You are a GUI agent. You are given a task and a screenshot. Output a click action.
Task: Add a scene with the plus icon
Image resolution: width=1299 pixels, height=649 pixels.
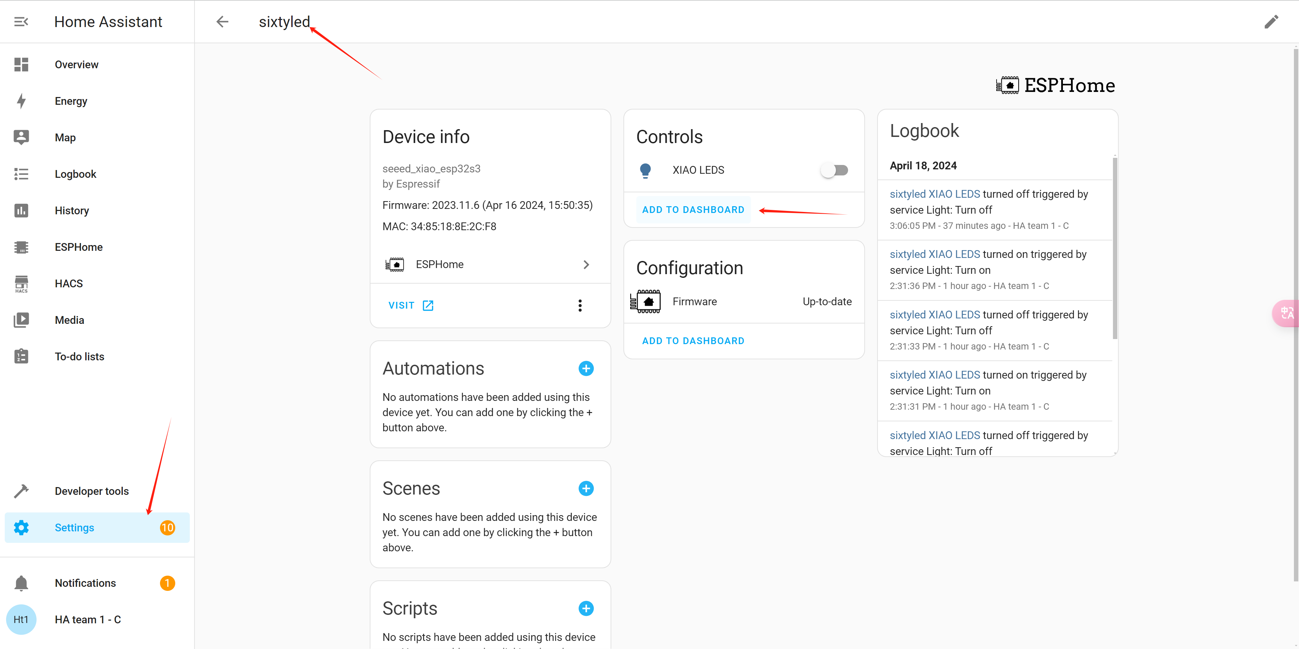click(586, 488)
